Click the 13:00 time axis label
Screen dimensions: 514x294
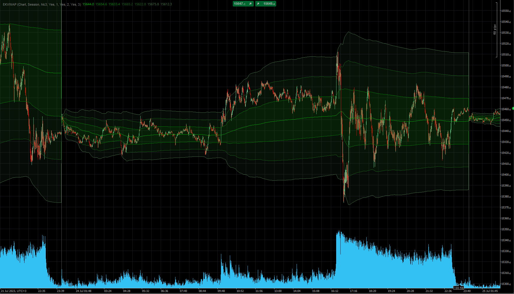pyautogui.click(x=278, y=291)
